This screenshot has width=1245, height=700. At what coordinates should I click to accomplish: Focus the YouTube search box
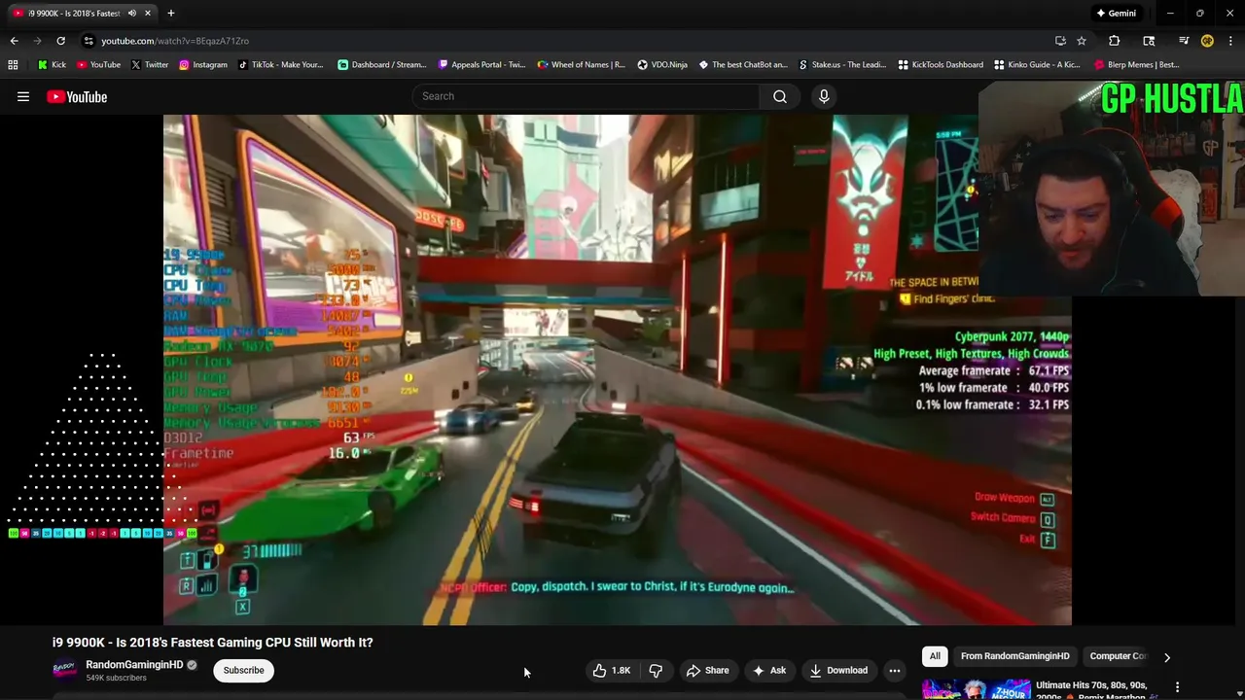coord(586,96)
